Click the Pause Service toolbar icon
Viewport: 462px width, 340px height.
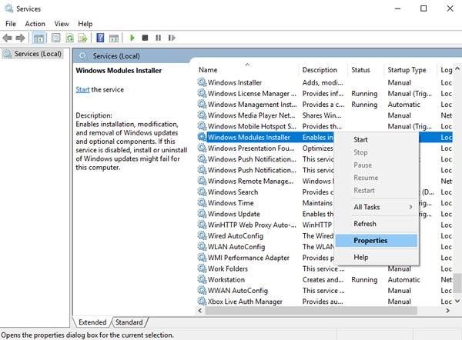158,38
